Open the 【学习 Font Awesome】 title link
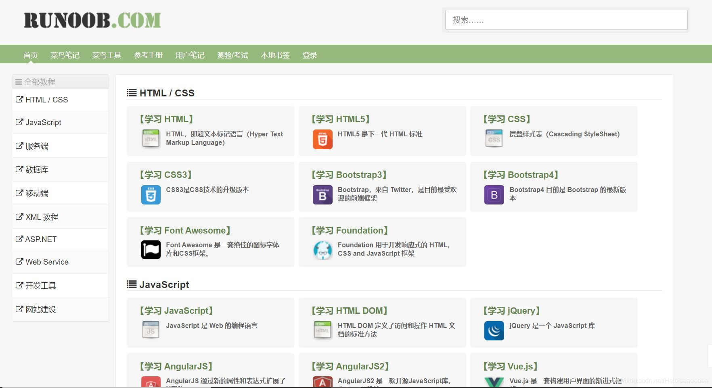The image size is (712, 388). pyautogui.click(x=185, y=230)
